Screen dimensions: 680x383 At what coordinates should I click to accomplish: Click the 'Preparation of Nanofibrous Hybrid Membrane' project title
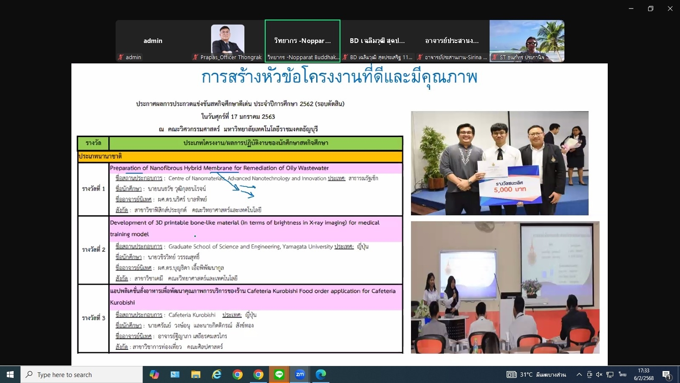219,168
